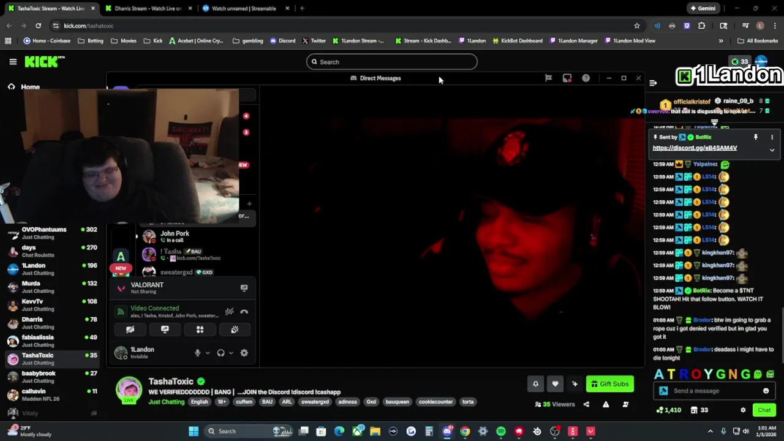Select the cuffem stream tag
784x441 pixels.
tap(244, 402)
